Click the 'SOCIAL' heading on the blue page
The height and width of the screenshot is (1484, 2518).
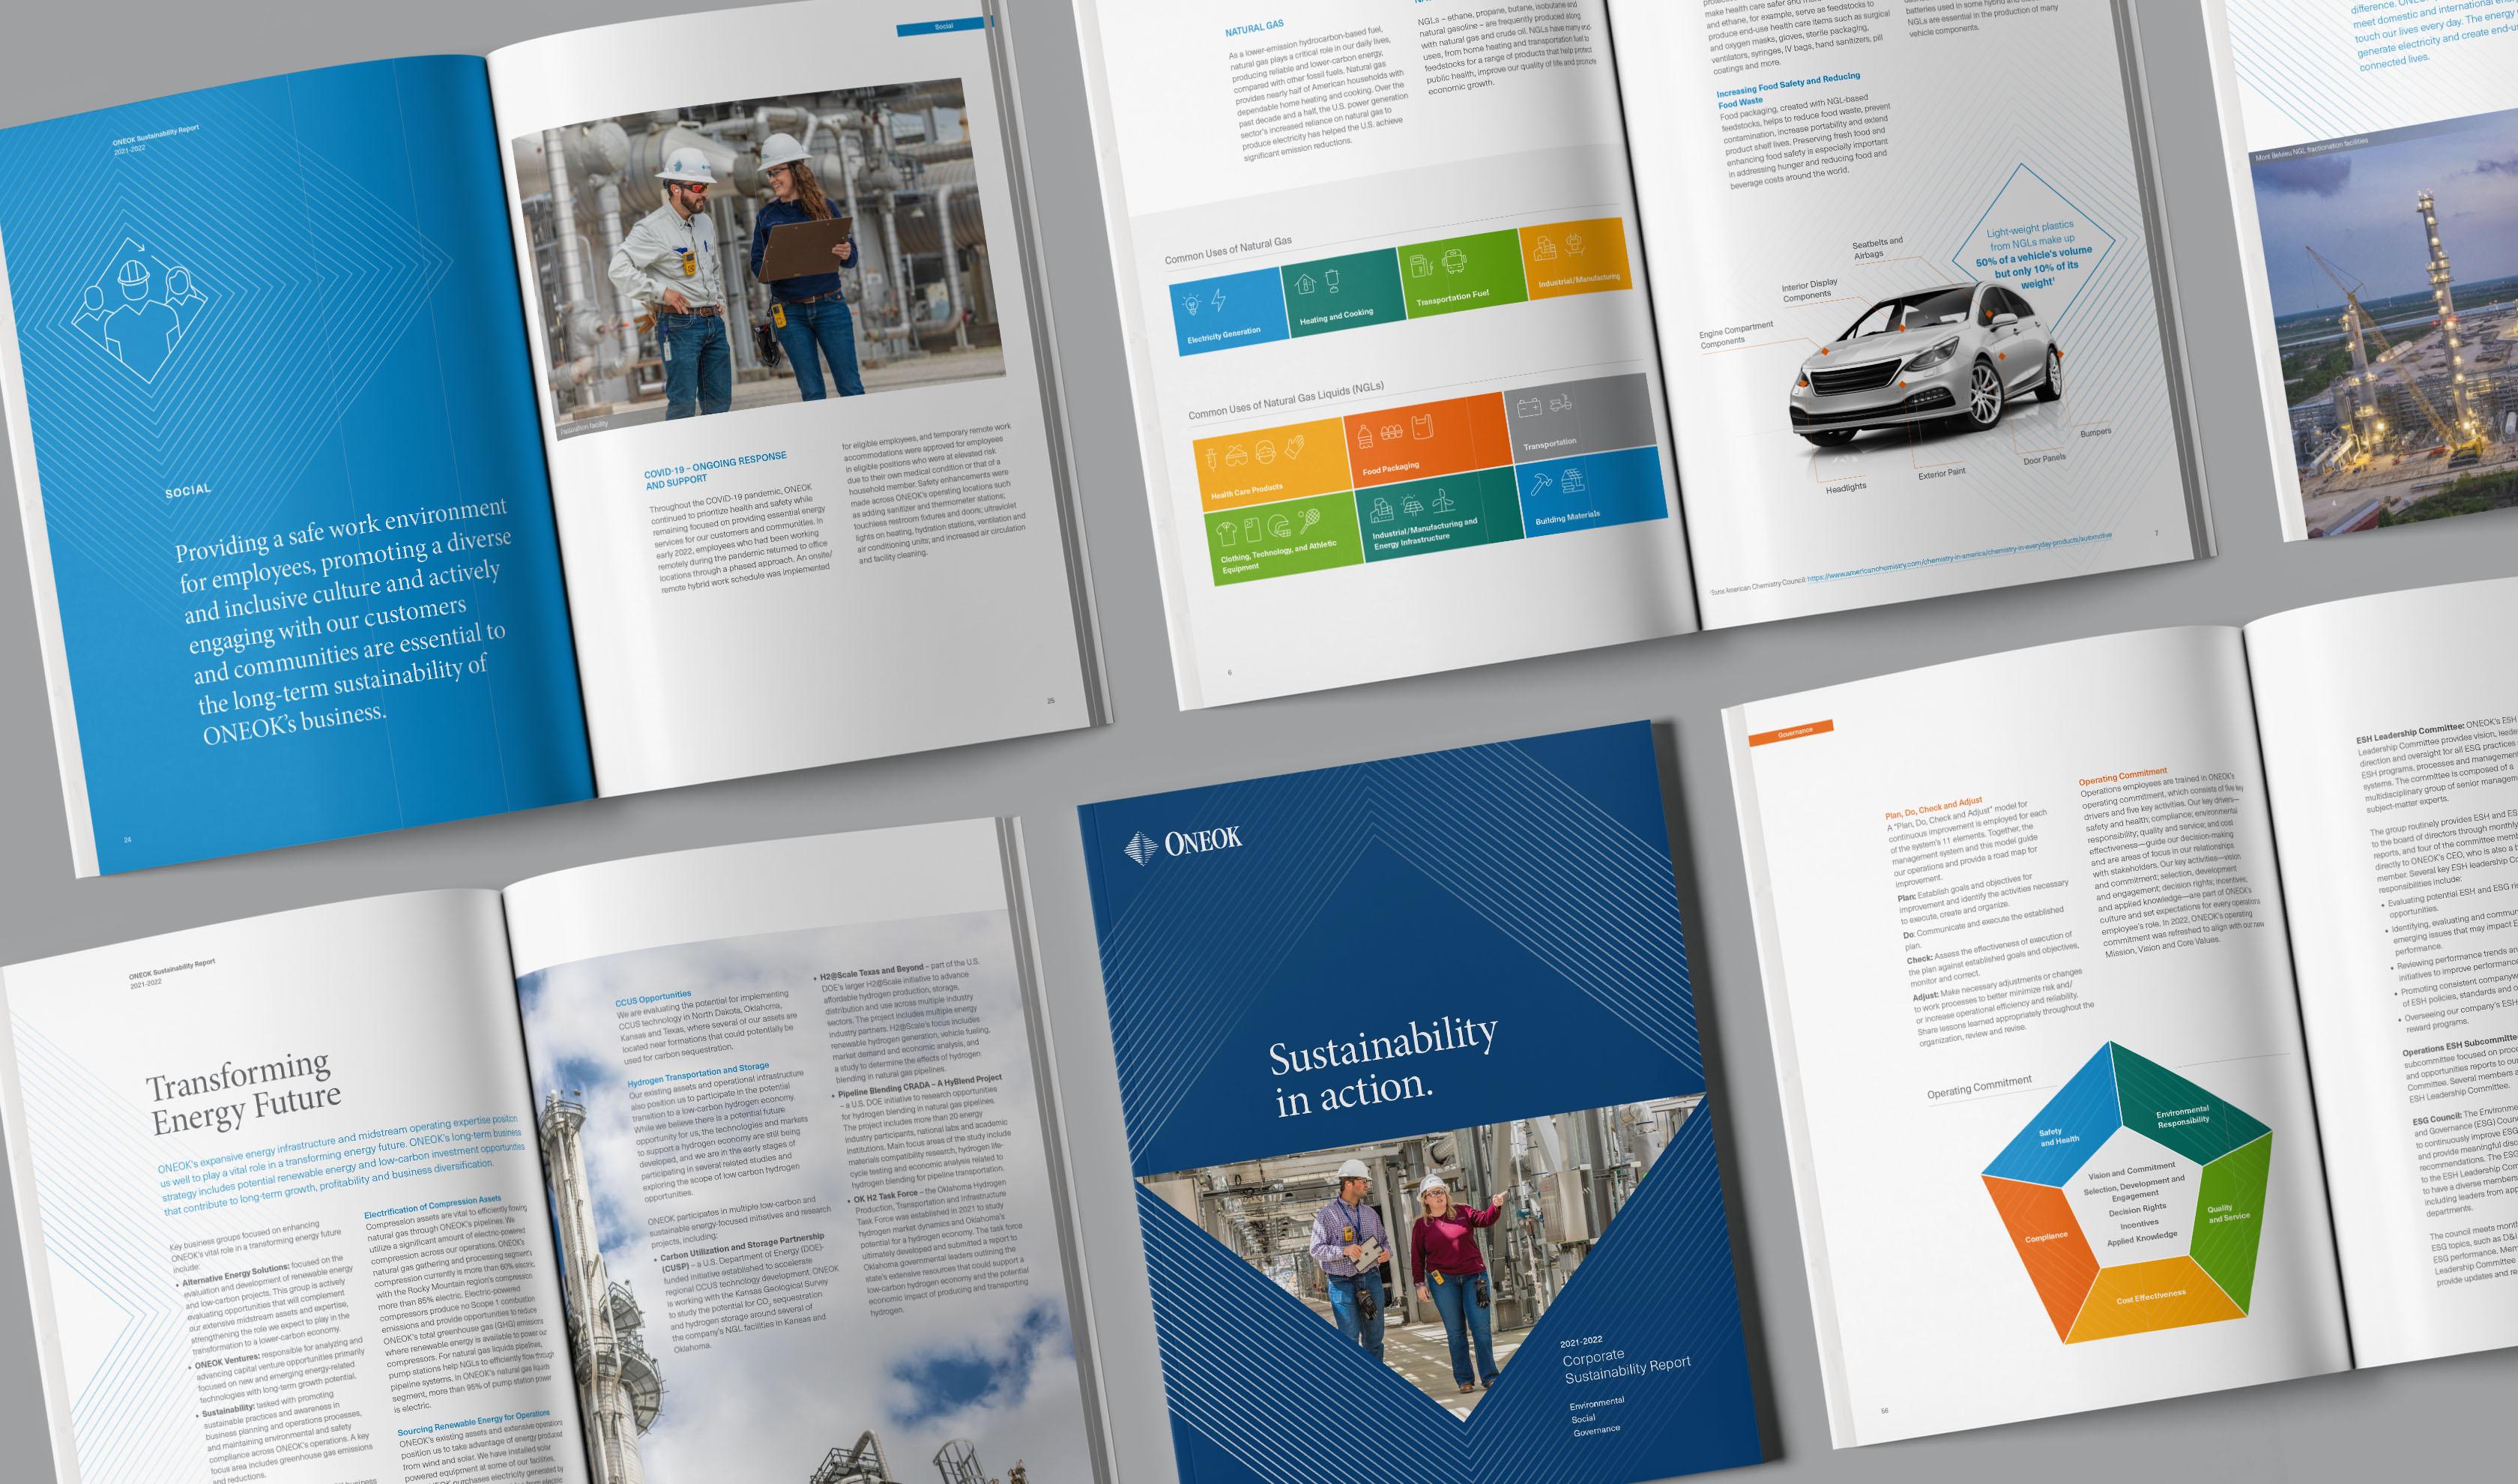coord(188,490)
